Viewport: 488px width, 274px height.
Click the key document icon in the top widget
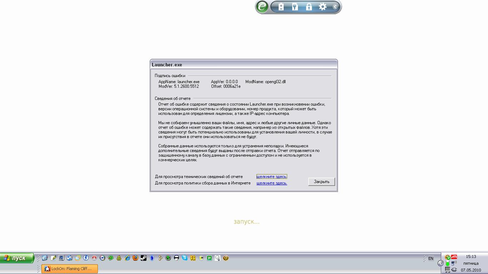click(x=295, y=7)
